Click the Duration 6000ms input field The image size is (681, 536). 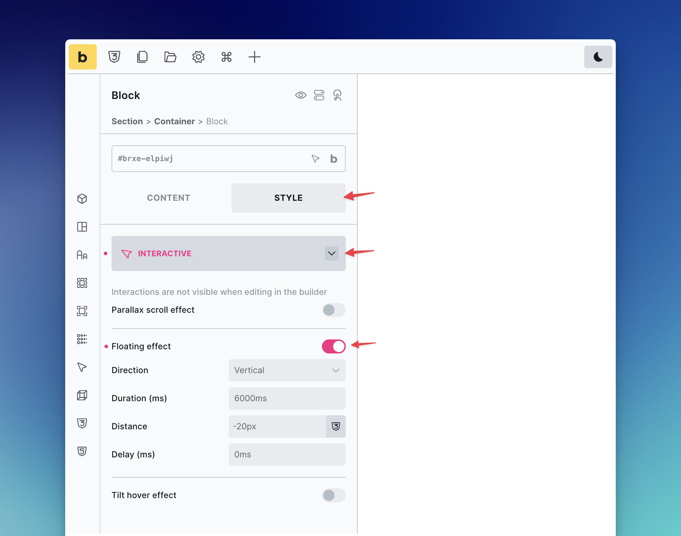[287, 398]
